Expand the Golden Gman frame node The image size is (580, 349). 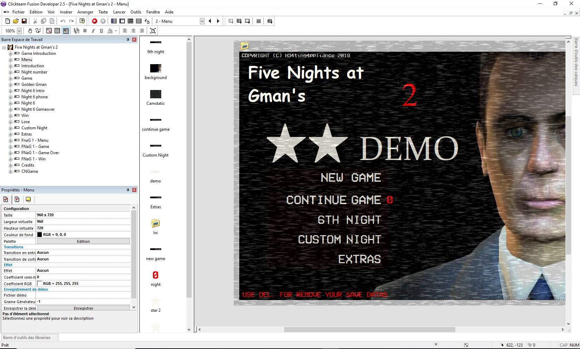tap(10, 84)
